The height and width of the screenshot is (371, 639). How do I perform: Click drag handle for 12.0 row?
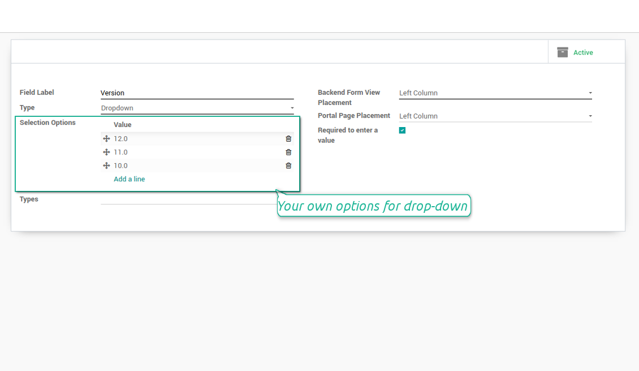[106, 139]
